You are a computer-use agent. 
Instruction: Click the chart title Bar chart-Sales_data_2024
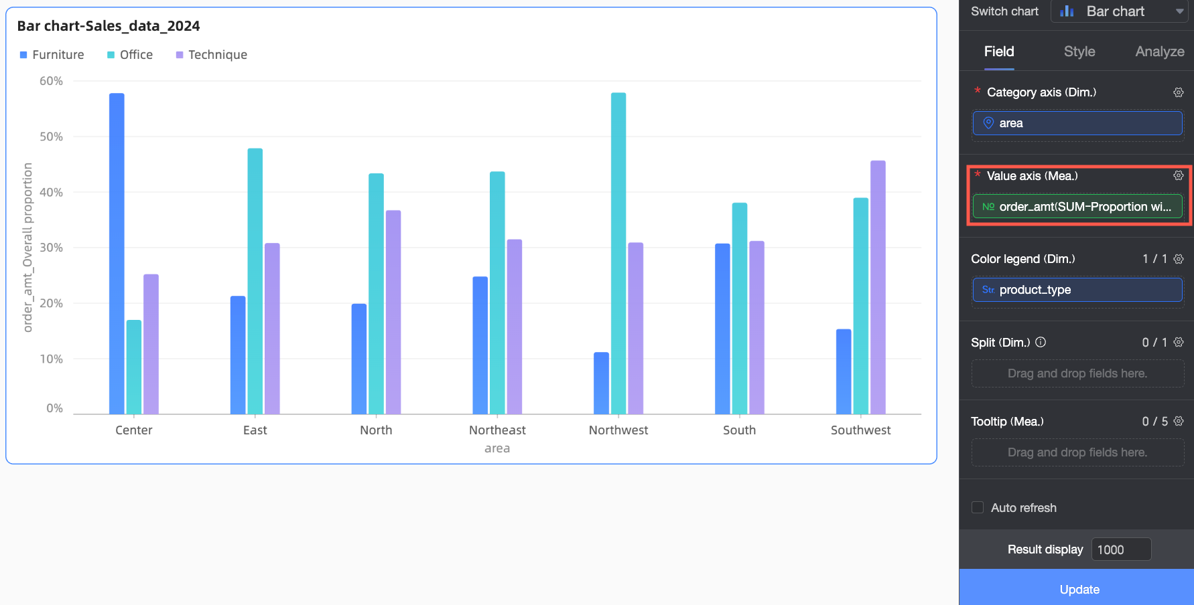pyautogui.click(x=109, y=26)
